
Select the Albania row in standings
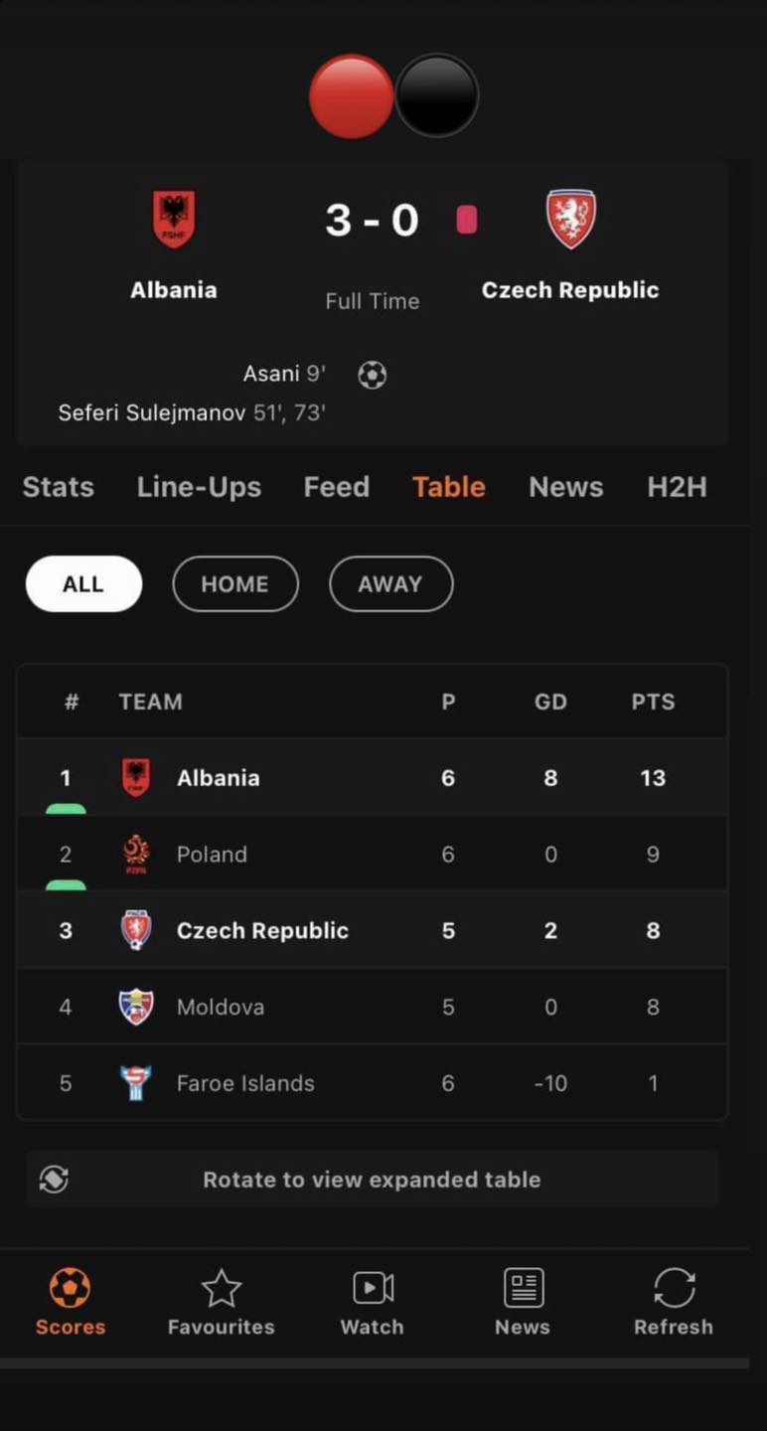[373, 777]
